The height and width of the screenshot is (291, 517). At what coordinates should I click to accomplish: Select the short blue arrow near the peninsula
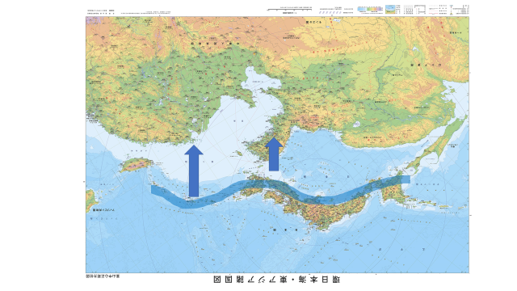tap(274, 154)
